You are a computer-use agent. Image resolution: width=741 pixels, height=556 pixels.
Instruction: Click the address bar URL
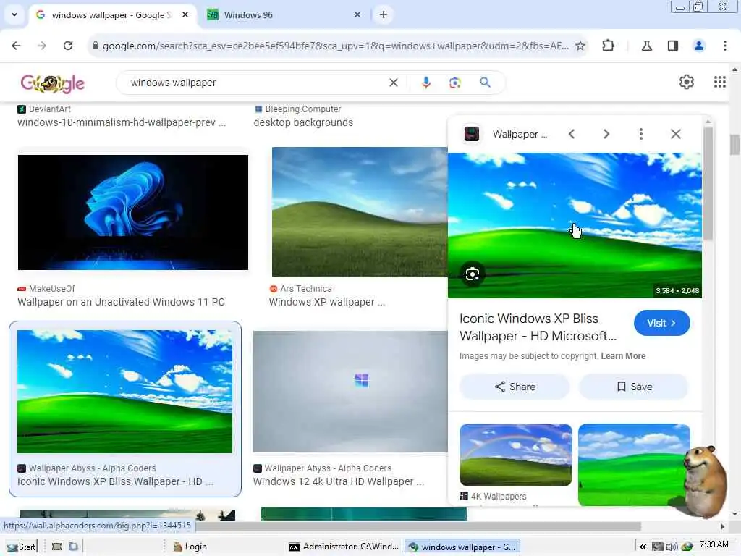point(336,46)
